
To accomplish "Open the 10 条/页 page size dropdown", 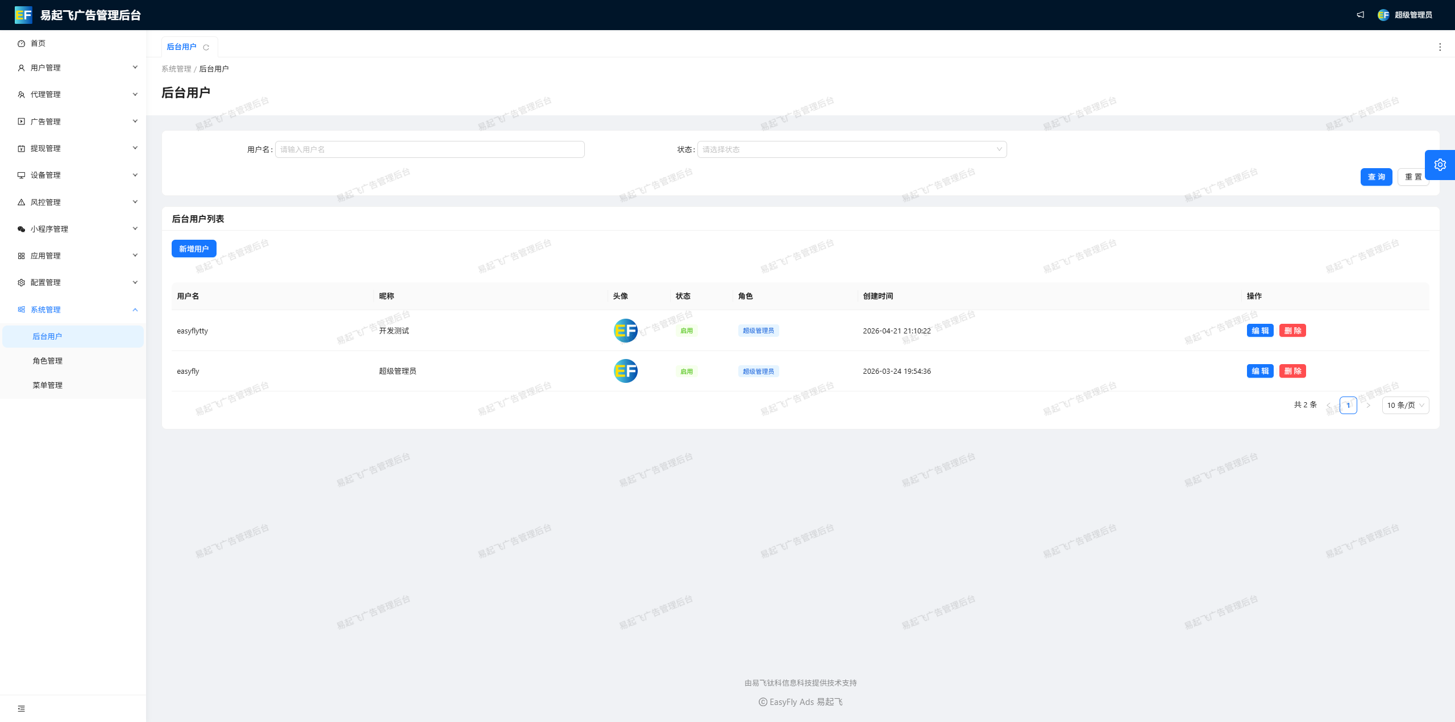I will [x=1405, y=405].
